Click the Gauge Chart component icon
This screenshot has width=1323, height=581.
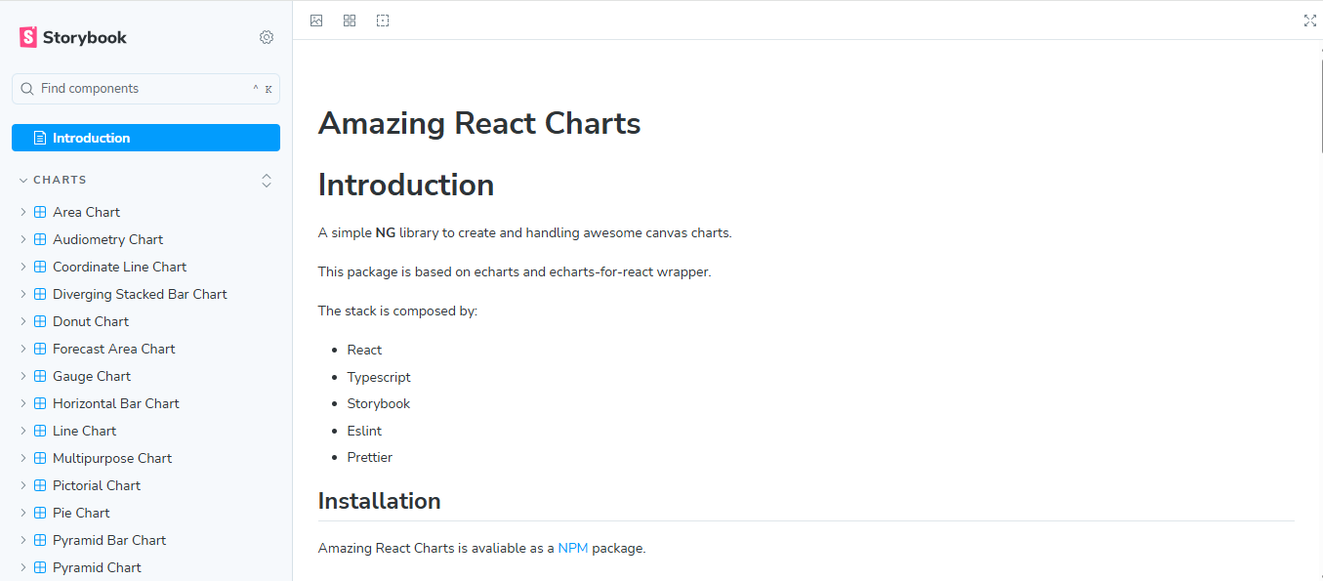40,376
